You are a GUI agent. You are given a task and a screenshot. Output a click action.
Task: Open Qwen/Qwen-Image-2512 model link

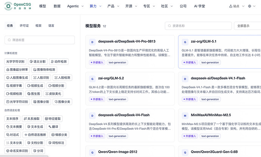118,152
